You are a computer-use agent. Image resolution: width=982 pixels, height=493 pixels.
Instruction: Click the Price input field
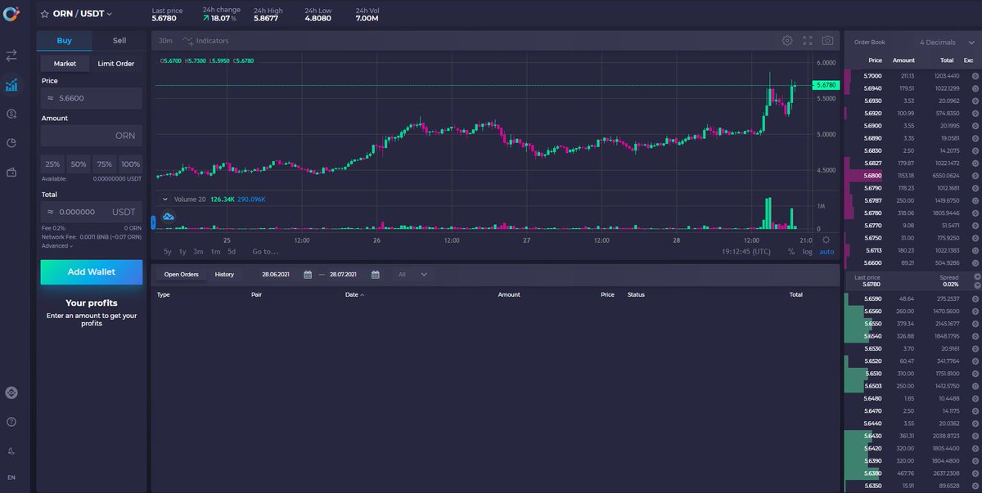pos(92,98)
